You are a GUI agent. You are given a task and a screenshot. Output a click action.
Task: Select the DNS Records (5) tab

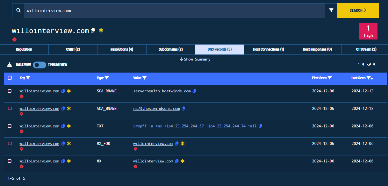(219, 49)
